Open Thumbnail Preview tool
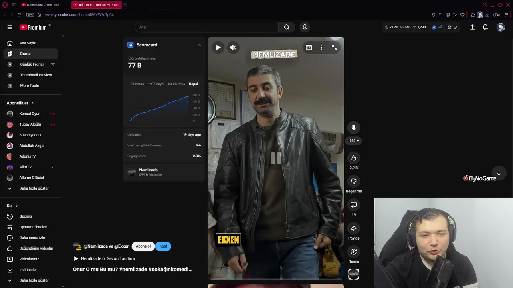 click(30, 75)
